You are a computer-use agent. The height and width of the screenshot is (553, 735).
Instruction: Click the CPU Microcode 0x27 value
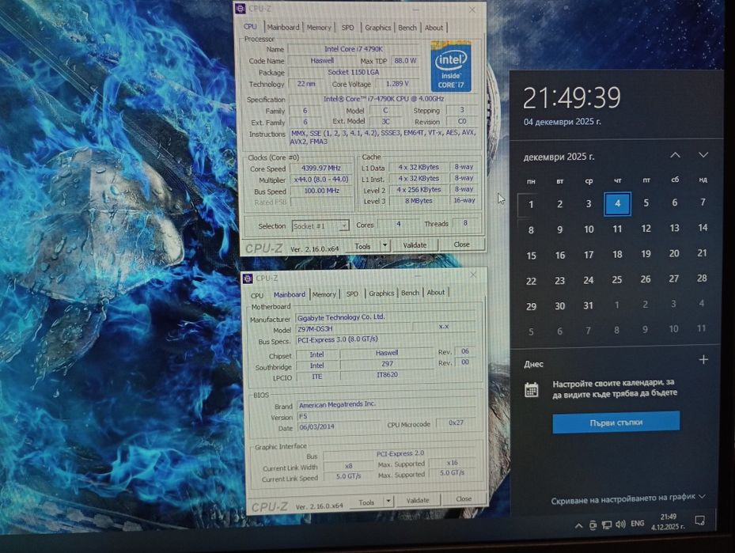pos(456,422)
